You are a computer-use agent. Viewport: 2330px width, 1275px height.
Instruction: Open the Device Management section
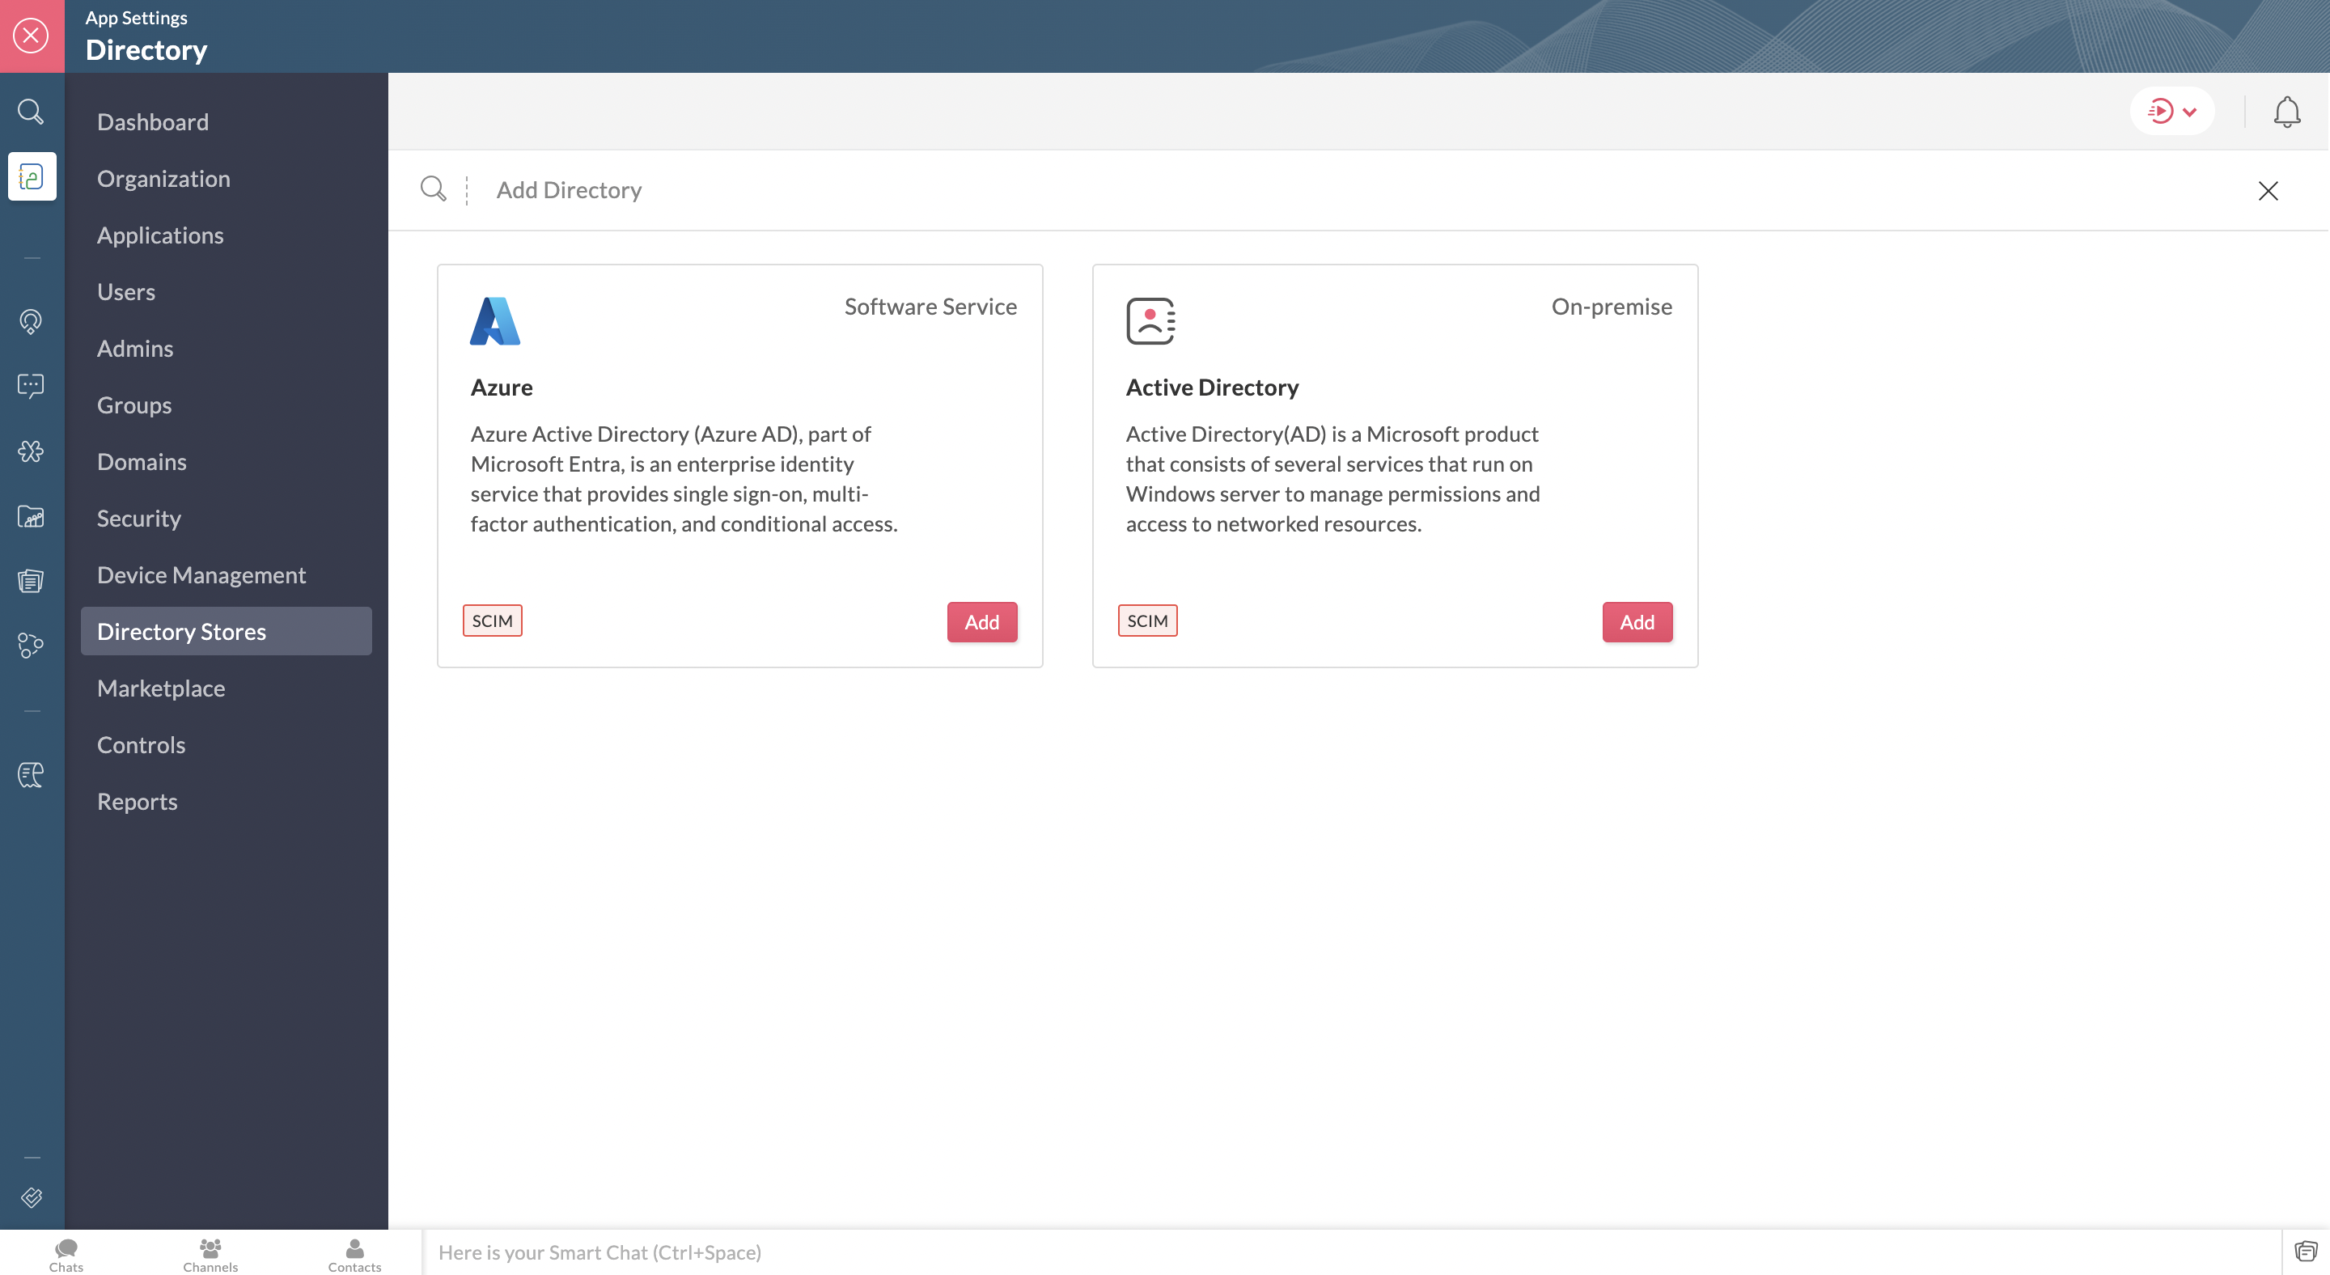point(201,575)
